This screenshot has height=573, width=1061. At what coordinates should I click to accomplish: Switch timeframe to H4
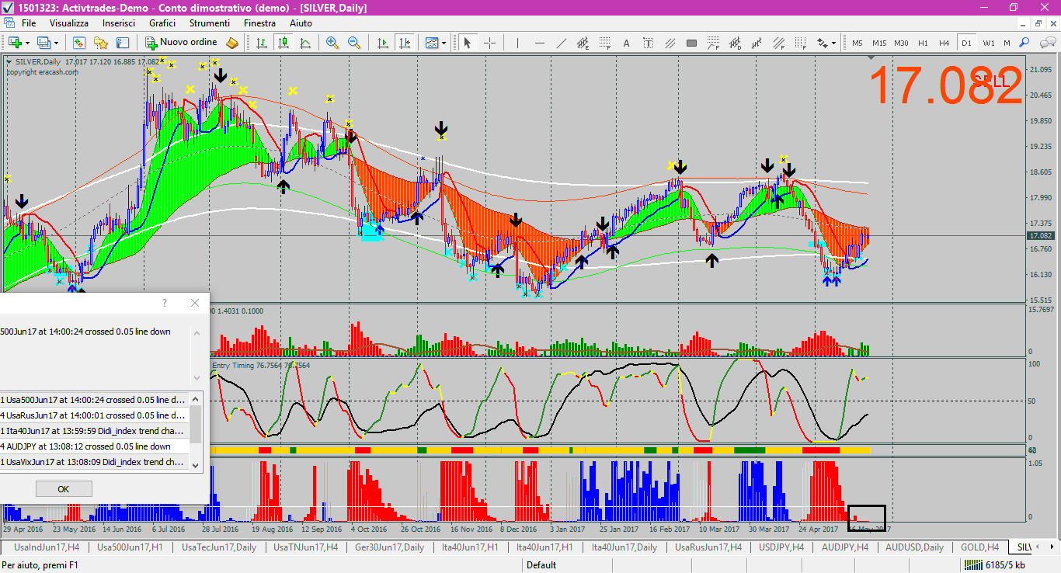tap(944, 43)
